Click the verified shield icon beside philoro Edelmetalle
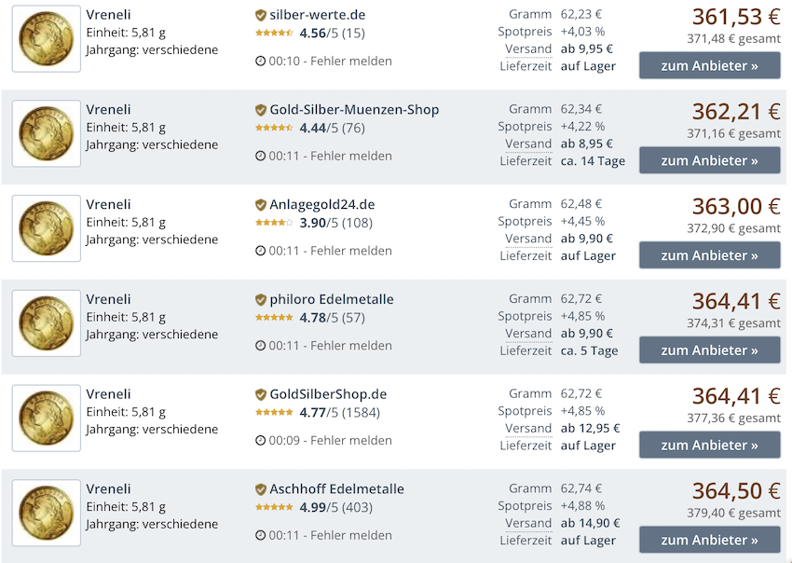The width and height of the screenshot is (792, 563). [x=261, y=300]
